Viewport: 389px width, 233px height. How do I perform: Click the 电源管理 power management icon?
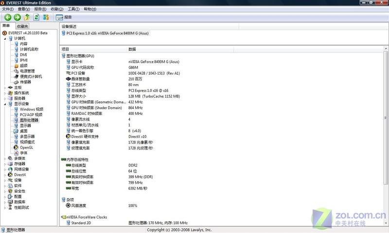[x=16, y=71]
